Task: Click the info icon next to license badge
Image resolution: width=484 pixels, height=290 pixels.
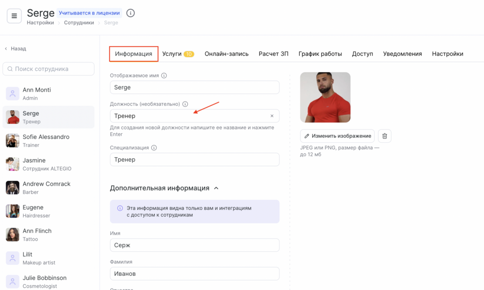Action: pos(130,13)
